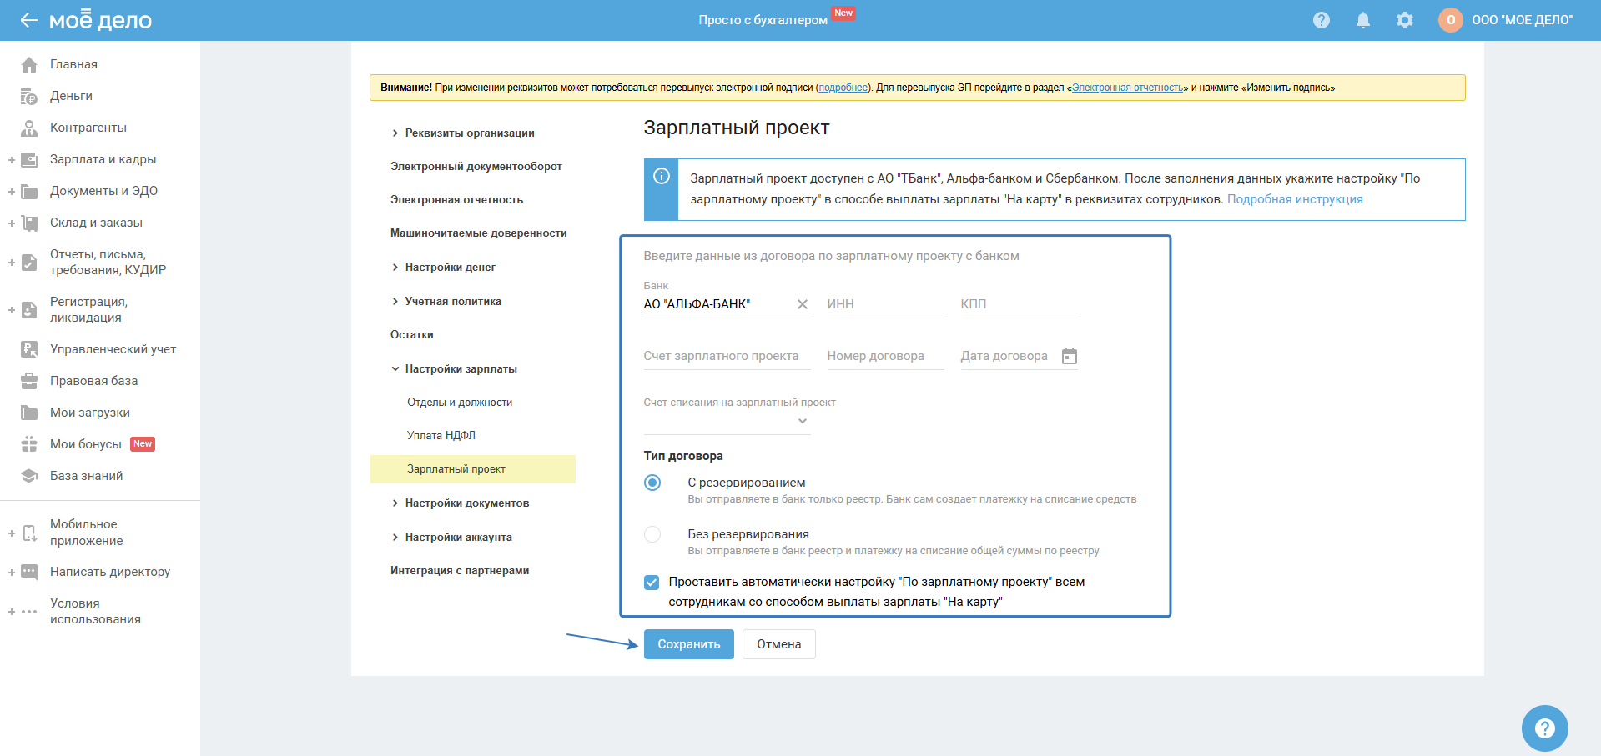The width and height of the screenshot is (1601, 756).
Task: Expand Настройки документов section
Action: coord(395,503)
